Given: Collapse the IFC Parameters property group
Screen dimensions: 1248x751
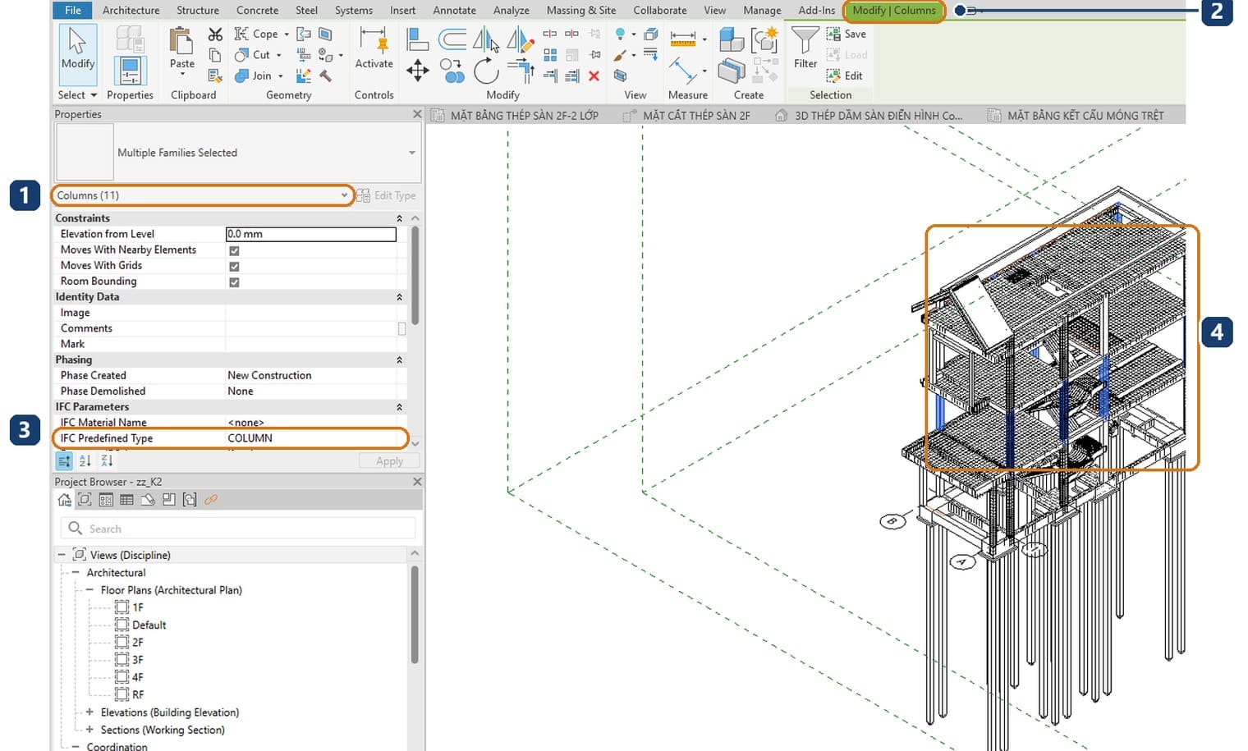Looking at the screenshot, I should pyautogui.click(x=399, y=407).
